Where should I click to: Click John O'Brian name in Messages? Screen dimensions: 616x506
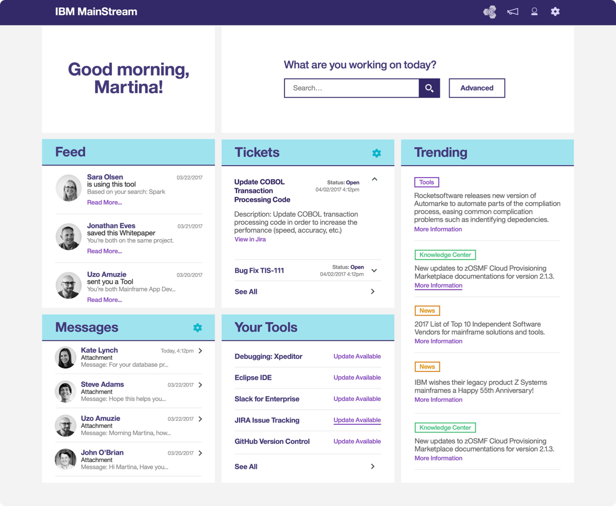102,453
